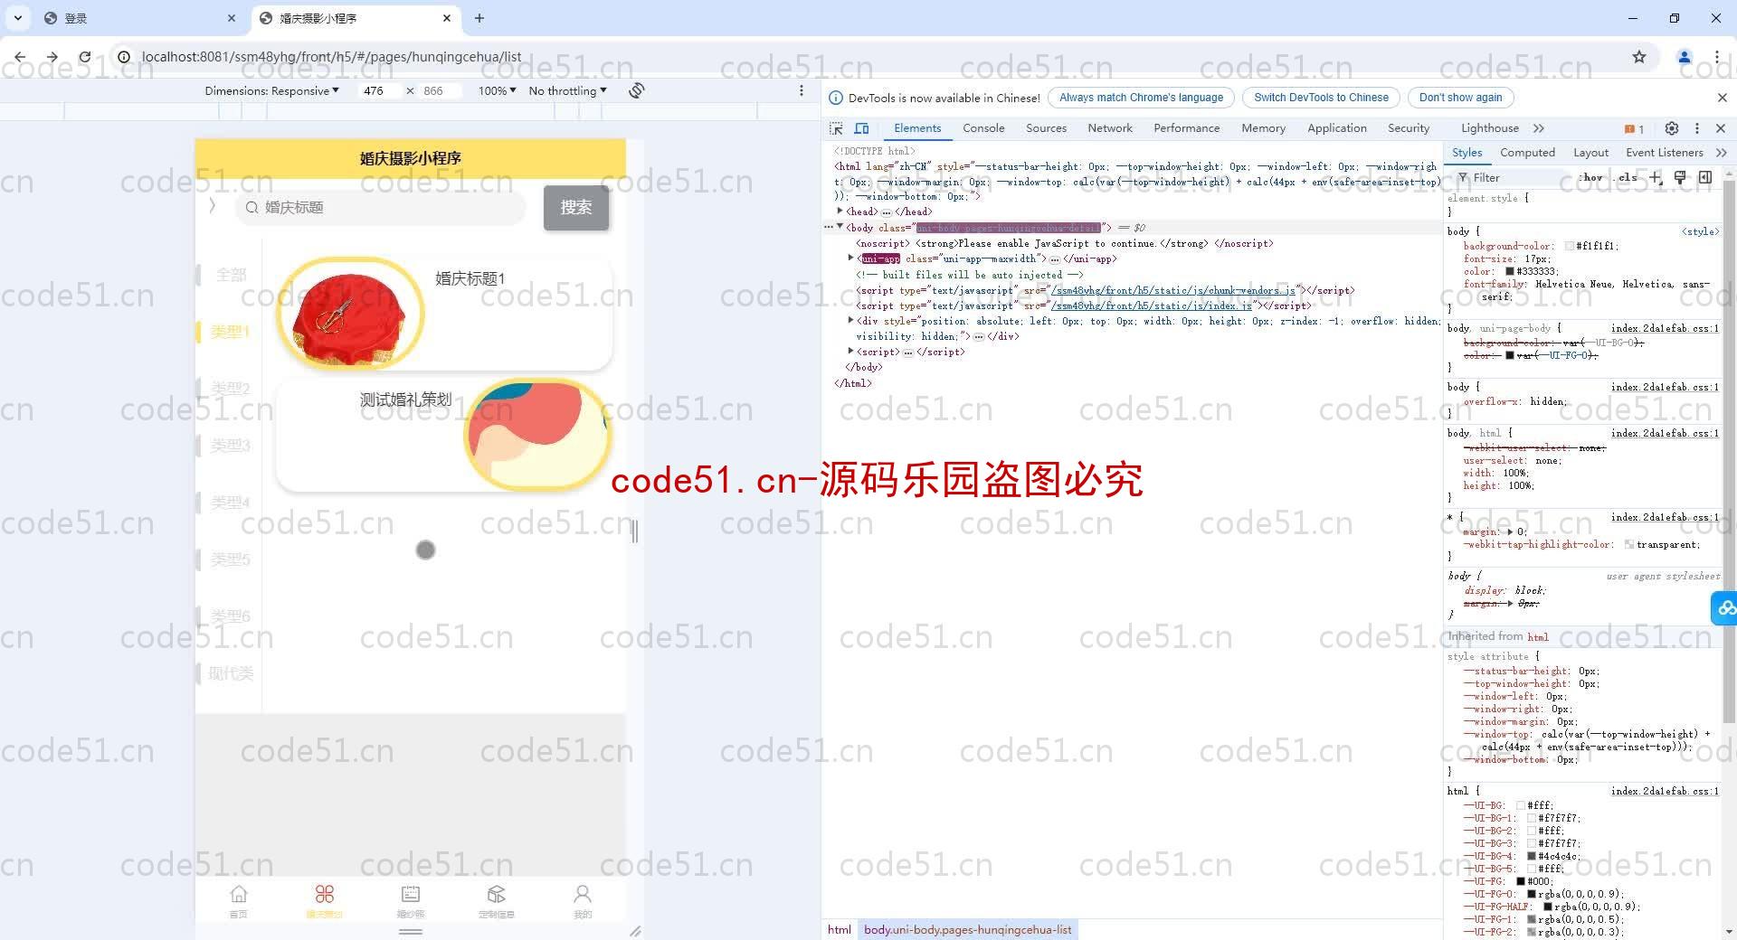Open the Chrome profile avatar
This screenshot has height=940, width=1737.
pos(1685,56)
